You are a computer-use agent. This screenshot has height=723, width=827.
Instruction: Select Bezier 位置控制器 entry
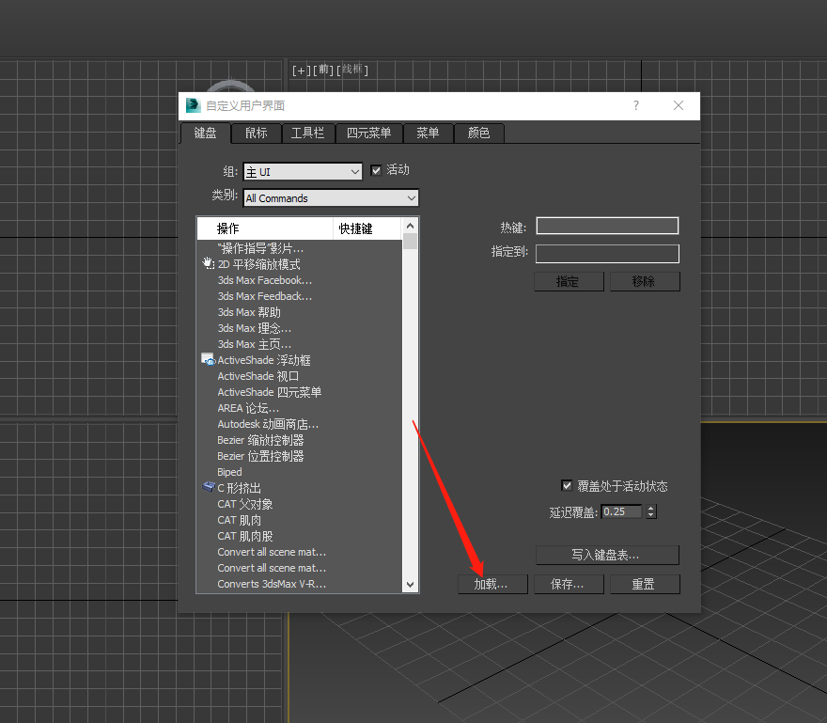tap(260, 456)
